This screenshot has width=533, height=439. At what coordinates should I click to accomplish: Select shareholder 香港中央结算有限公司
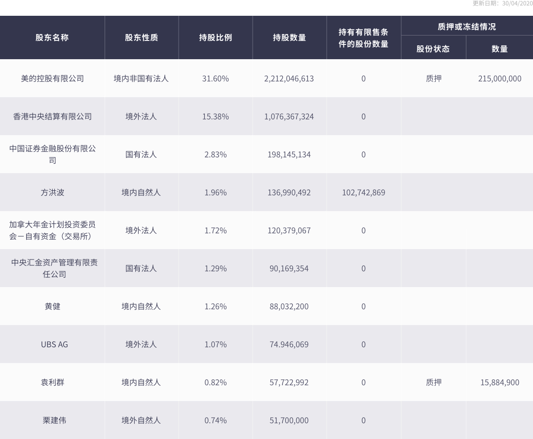click(x=52, y=116)
